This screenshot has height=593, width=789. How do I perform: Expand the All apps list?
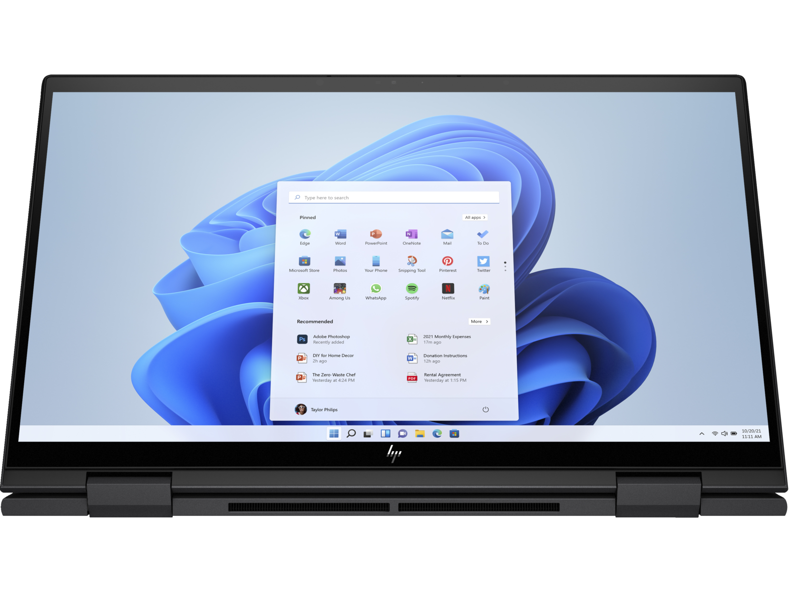pos(475,217)
